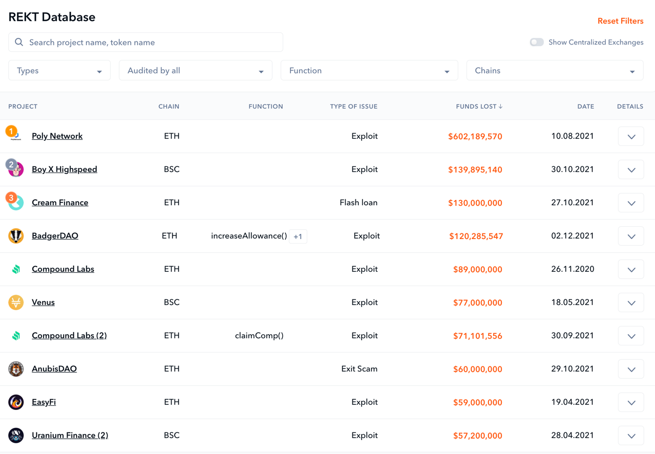Expand details for Compound Labs 89M row

[x=631, y=270]
